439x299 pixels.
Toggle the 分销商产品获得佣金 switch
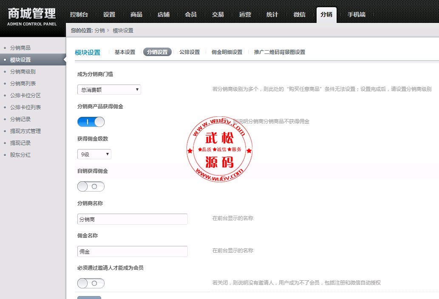click(91, 122)
